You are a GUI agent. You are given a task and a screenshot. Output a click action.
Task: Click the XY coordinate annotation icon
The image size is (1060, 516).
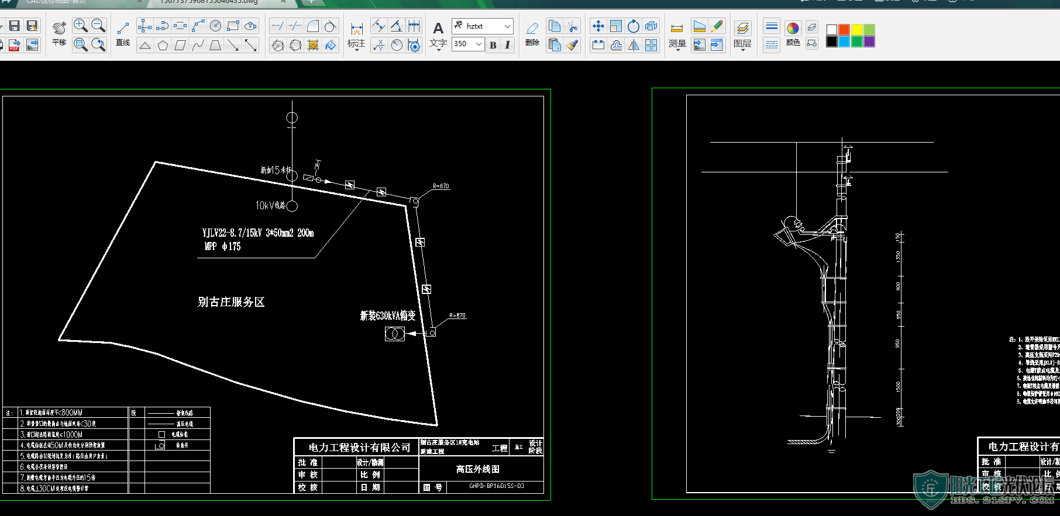pyautogui.click(x=378, y=45)
